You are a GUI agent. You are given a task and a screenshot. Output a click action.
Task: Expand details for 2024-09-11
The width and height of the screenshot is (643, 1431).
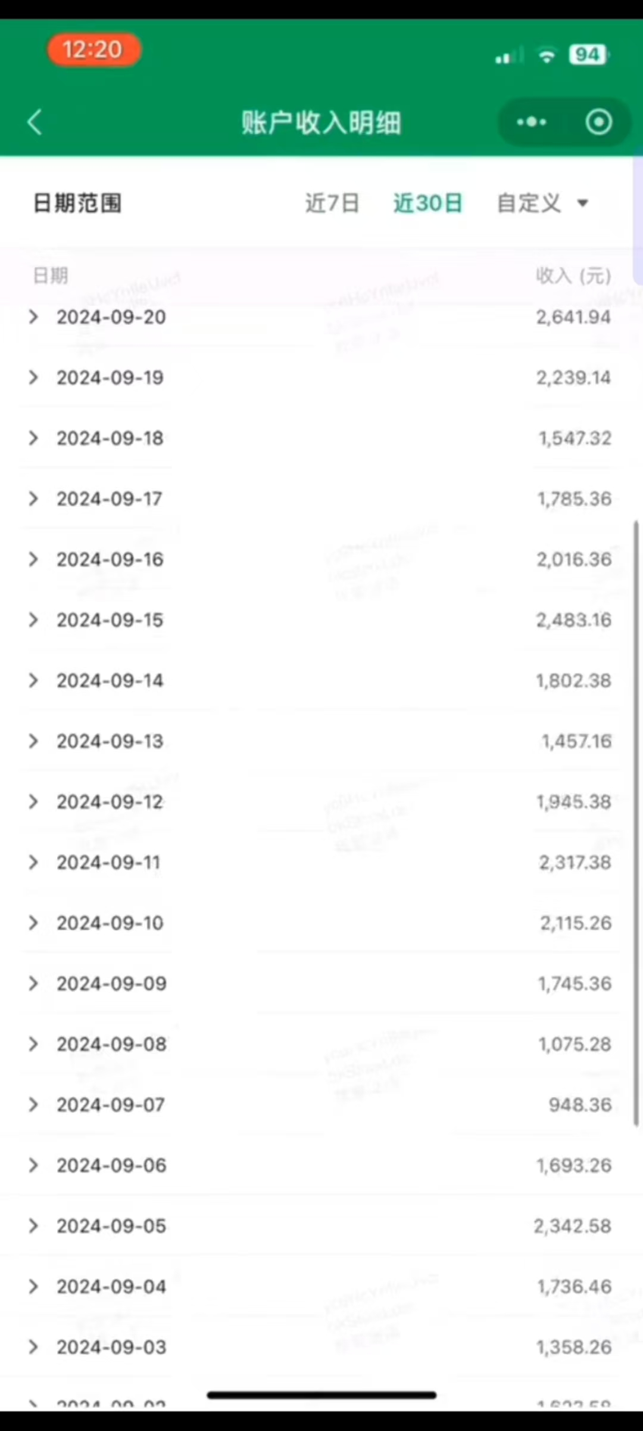click(x=321, y=863)
